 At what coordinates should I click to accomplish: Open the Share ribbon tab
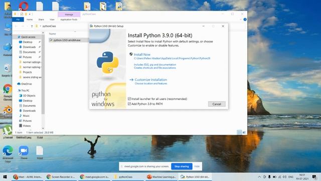click(41, 20)
